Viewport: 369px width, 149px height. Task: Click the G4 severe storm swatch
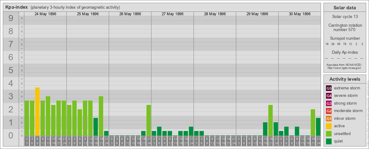coord(329,96)
